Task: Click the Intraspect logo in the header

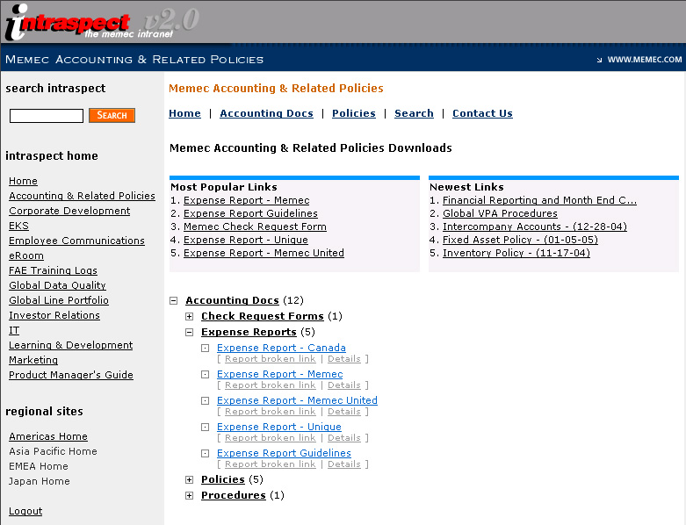Action: point(101,22)
